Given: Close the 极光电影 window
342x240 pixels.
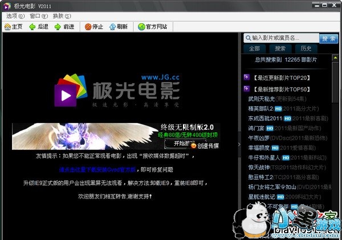Looking at the screenshot, I should click(x=334, y=5).
